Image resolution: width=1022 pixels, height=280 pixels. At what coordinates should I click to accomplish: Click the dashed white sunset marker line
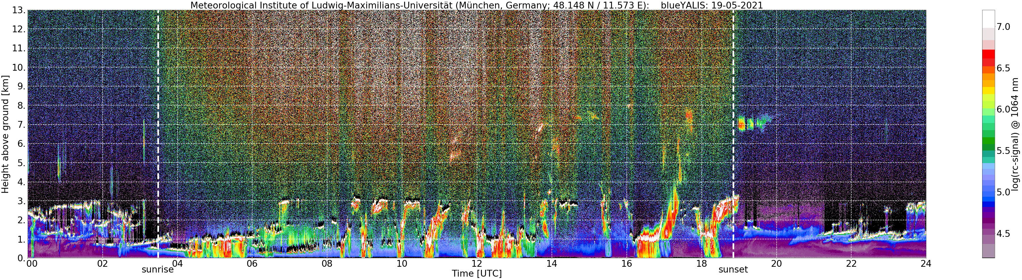point(733,134)
